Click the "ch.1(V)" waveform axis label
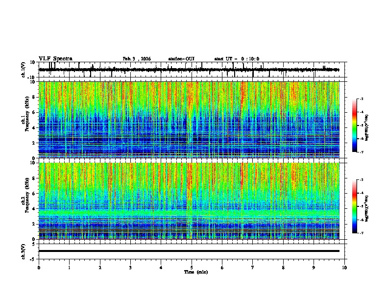The image size is (388, 300). pyautogui.click(x=24, y=70)
